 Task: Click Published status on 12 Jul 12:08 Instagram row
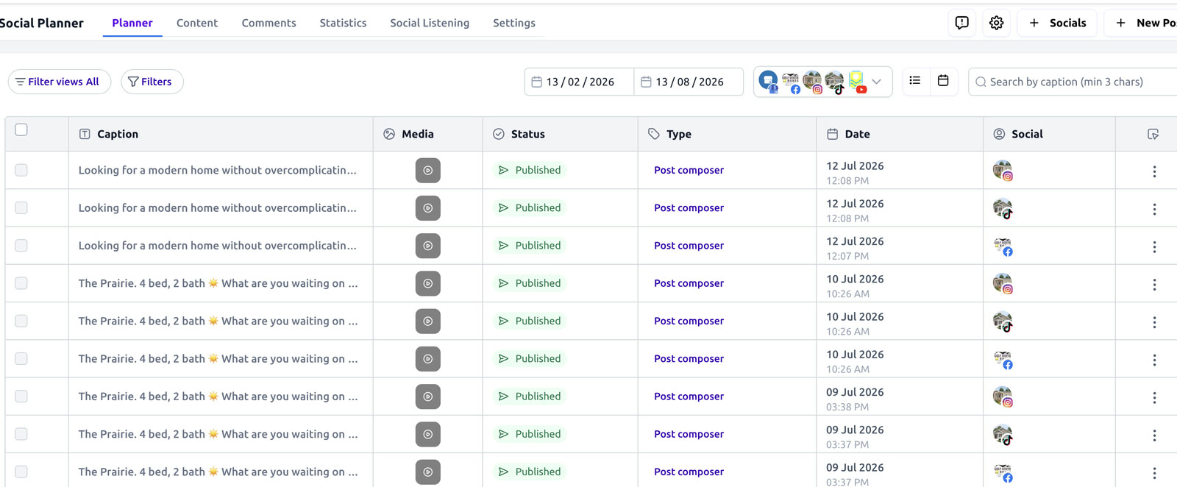(x=530, y=170)
